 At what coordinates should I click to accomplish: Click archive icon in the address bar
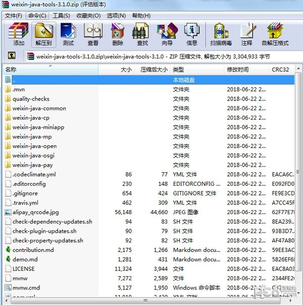click(31, 57)
